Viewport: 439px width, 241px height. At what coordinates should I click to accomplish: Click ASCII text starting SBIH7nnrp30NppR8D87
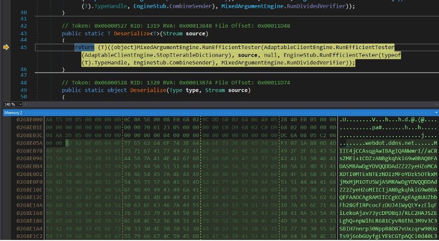click(388, 229)
